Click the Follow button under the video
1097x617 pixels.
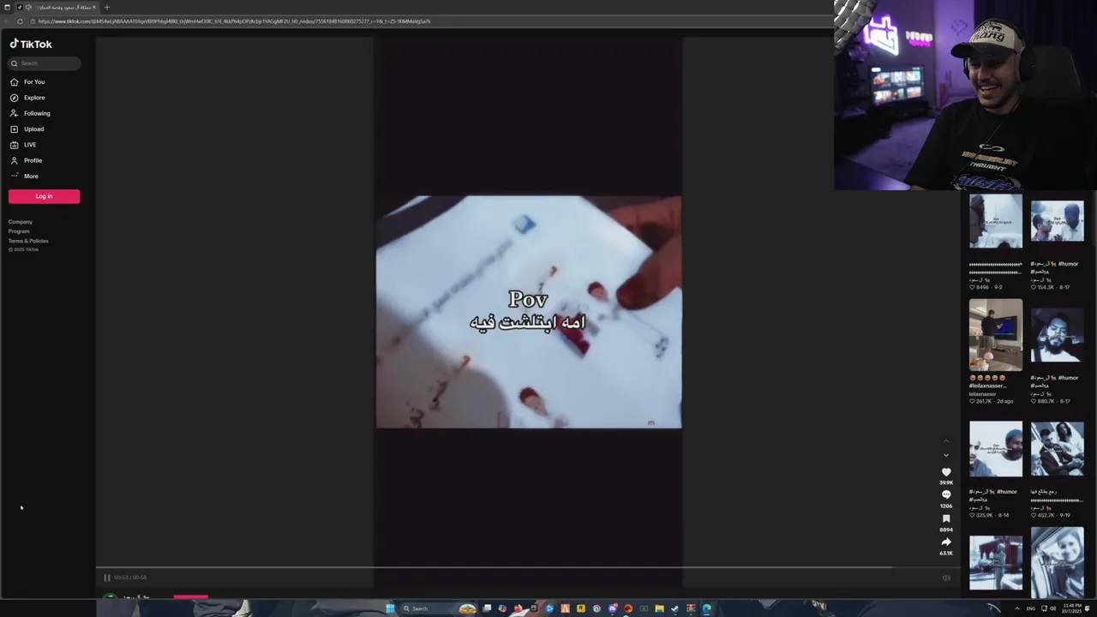coord(190,596)
